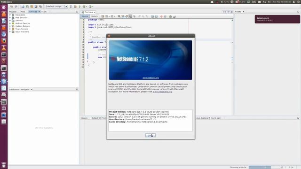The width and height of the screenshot is (301, 169).
Task: Expand the Hudson Builders node
Action: click(10, 26)
